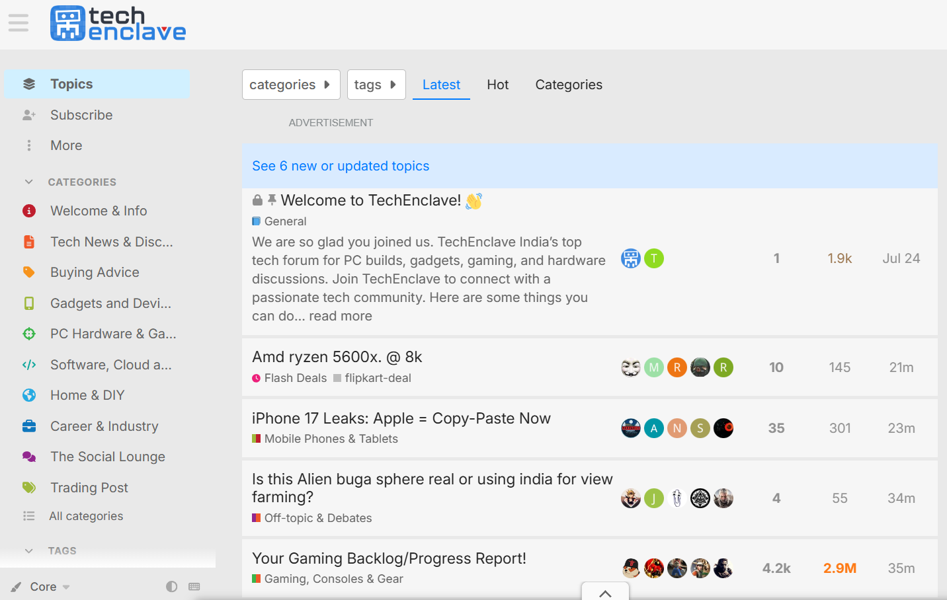
Task: Open the Trading Post category
Action: (89, 488)
